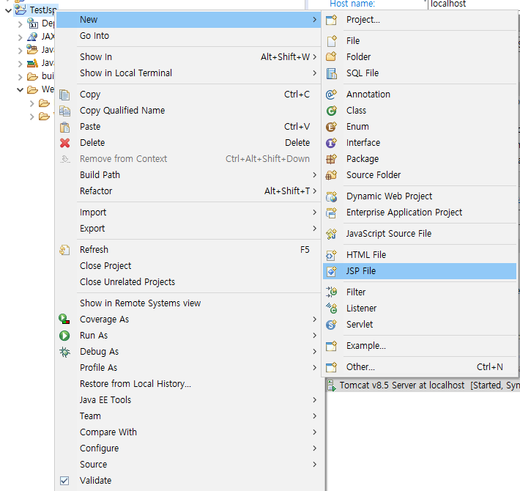The height and width of the screenshot is (491, 520).
Task: Click the Refresh icon
Action: click(x=64, y=250)
